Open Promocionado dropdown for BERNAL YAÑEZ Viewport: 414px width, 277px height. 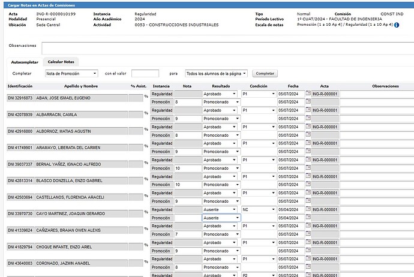(x=221, y=168)
